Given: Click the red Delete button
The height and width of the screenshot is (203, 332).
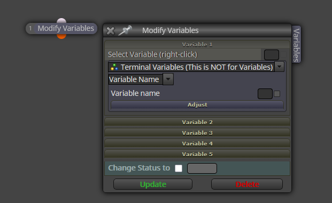Looking at the screenshot, I should 247,184.
